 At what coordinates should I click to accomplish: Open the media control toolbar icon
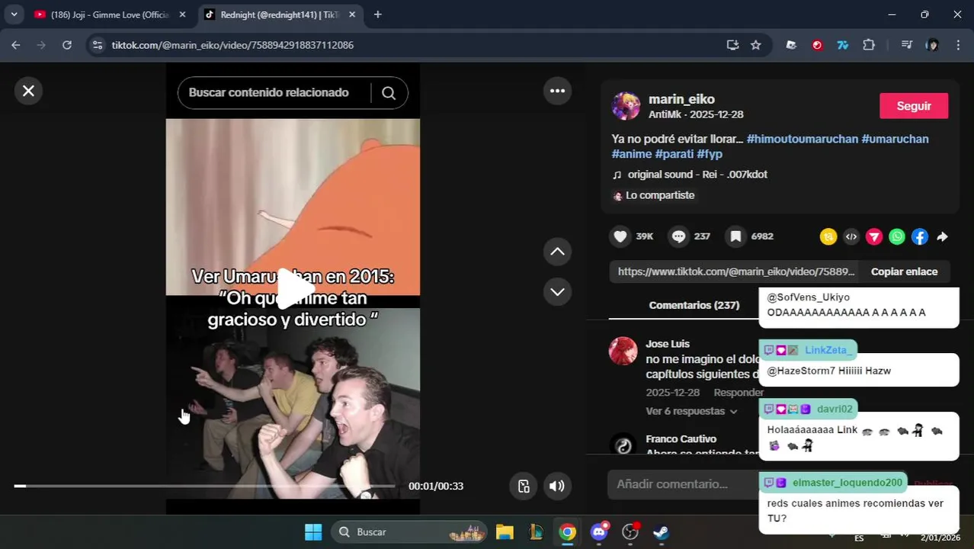[906, 45]
